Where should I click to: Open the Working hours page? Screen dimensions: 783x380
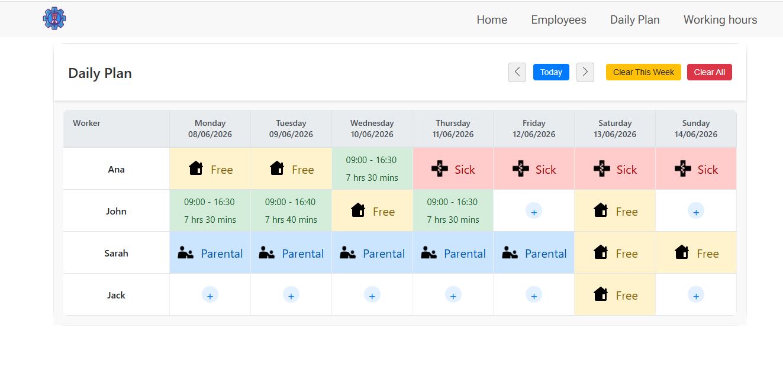(720, 20)
